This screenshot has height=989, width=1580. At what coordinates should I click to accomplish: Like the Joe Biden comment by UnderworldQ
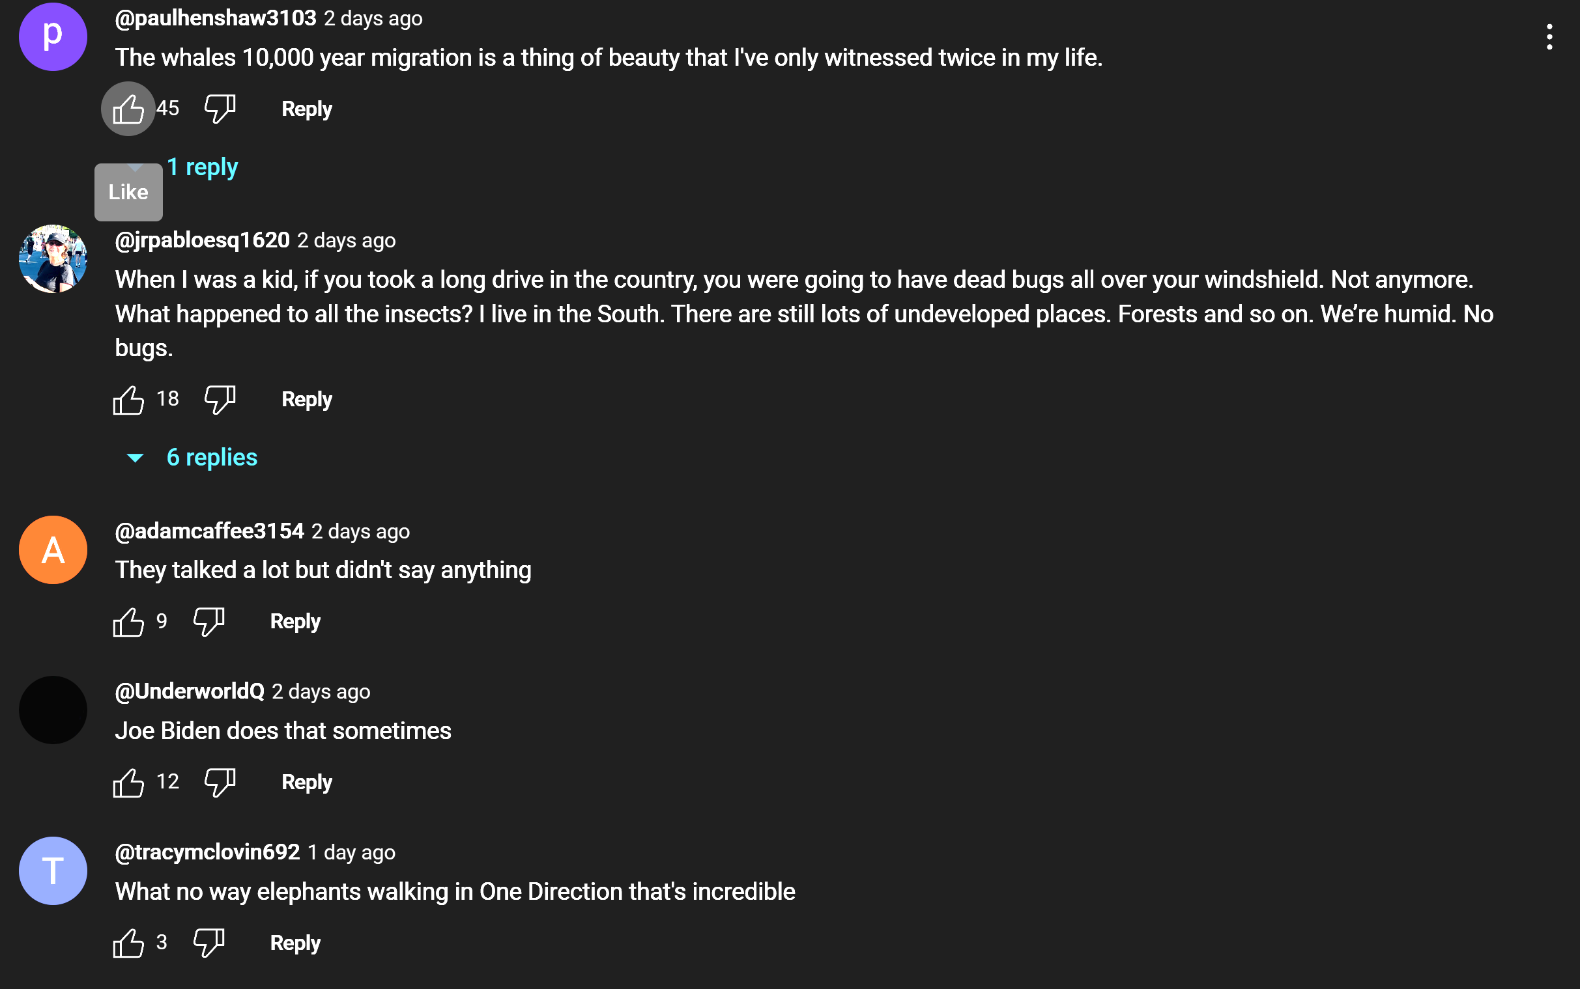click(x=128, y=782)
